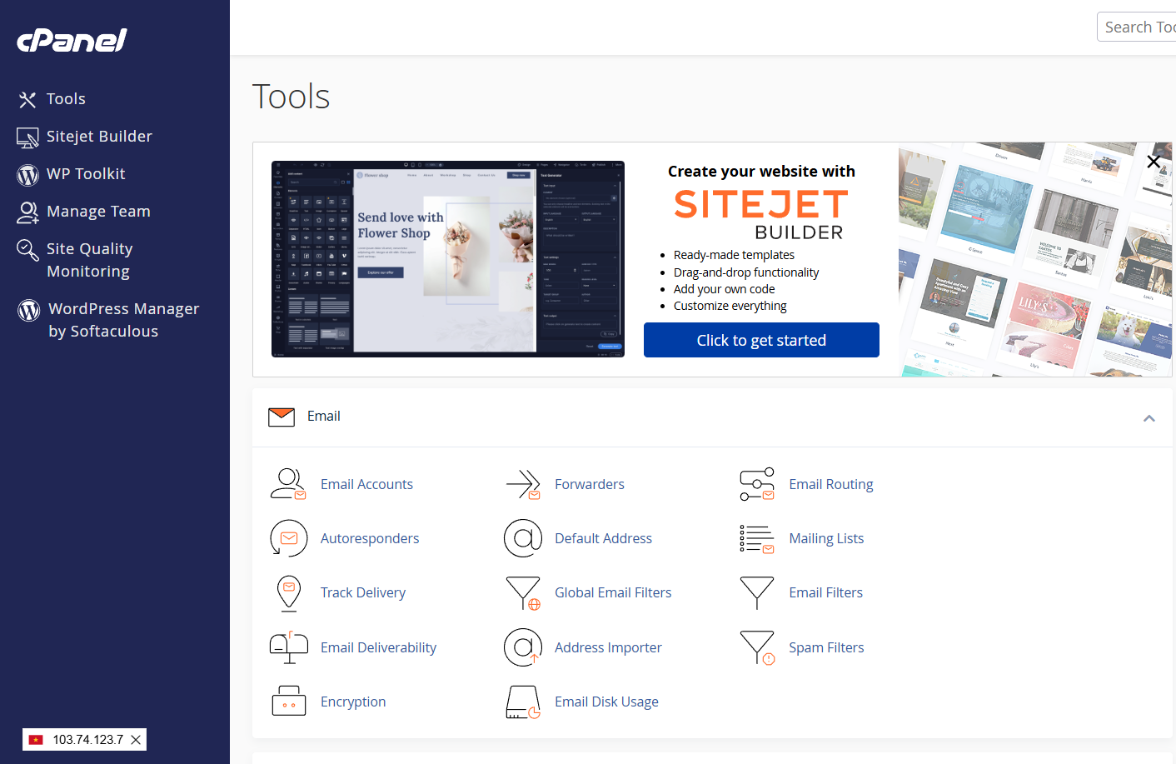The height and width of the screenshot is (764, 1176).
Task: Open the Autoresponders link
Action: pos(370,538)
